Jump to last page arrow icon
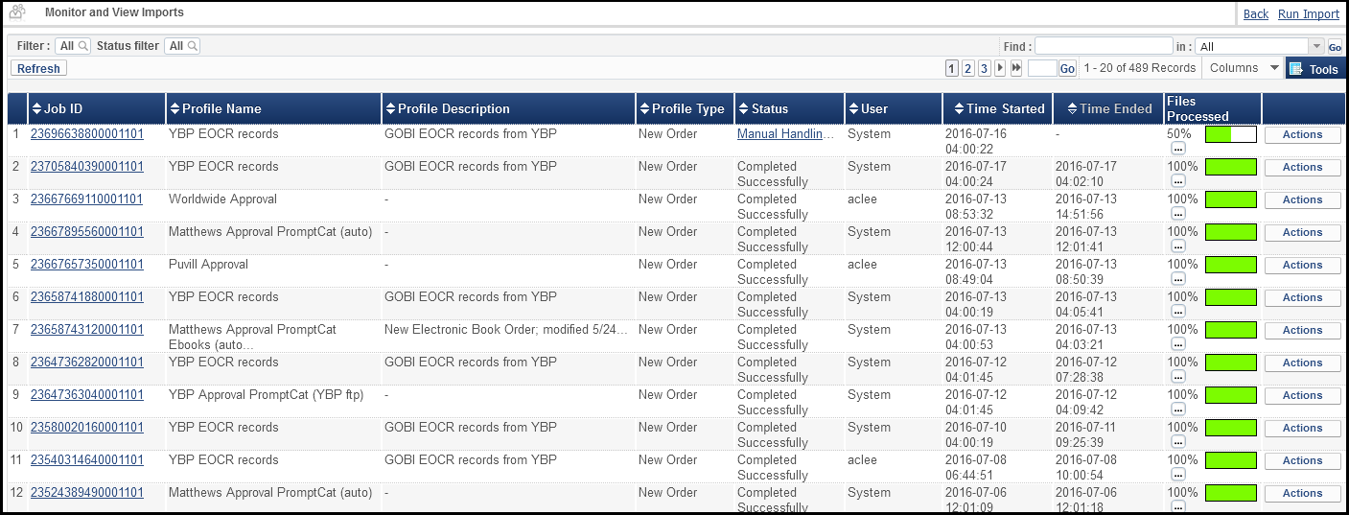This screenshot has height=515, width=1349. coord(1016,68)
